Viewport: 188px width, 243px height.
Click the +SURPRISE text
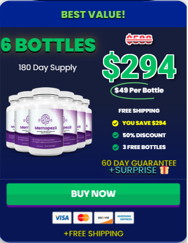[x=133, y=170]
